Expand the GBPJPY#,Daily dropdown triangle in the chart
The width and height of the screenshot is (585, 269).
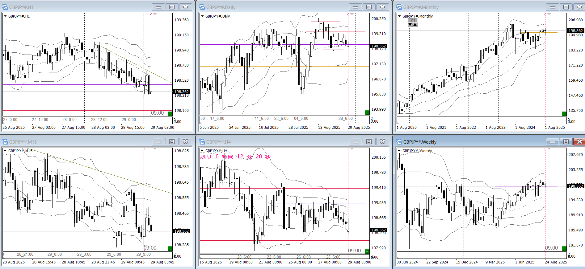(x=202, y=16)
